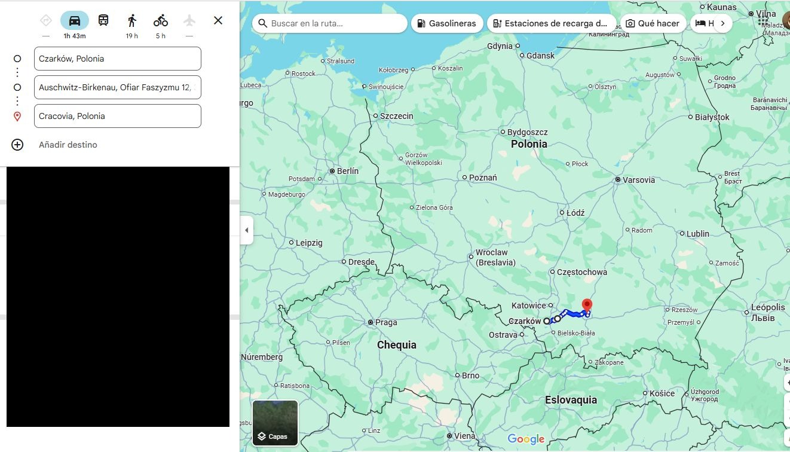Click Leipzig city label

click(x=309, y=243)
